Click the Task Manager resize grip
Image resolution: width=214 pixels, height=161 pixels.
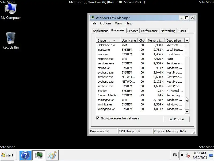[x=194, y=132]
